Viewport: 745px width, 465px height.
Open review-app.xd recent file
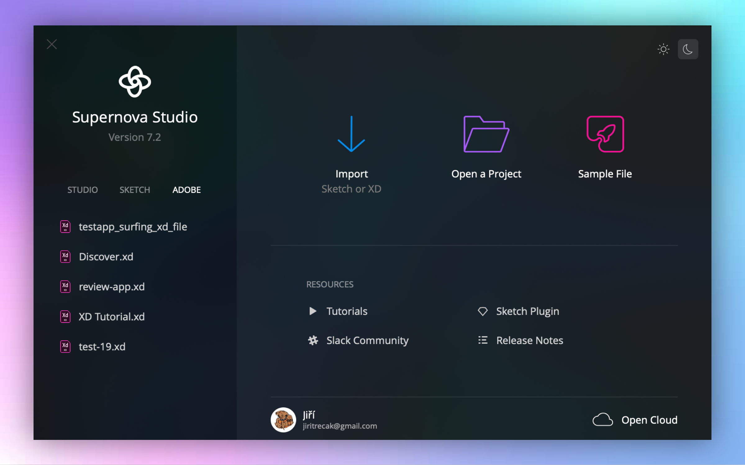111,287
